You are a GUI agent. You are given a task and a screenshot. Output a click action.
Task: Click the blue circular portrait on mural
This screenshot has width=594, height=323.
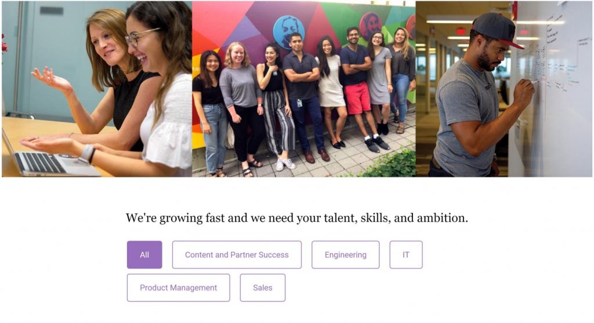pyautogui.click(x=289, y=32)
